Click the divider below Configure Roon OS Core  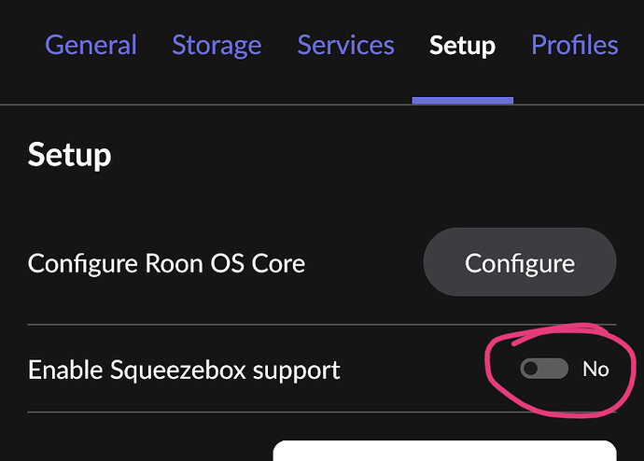[233, 325]
